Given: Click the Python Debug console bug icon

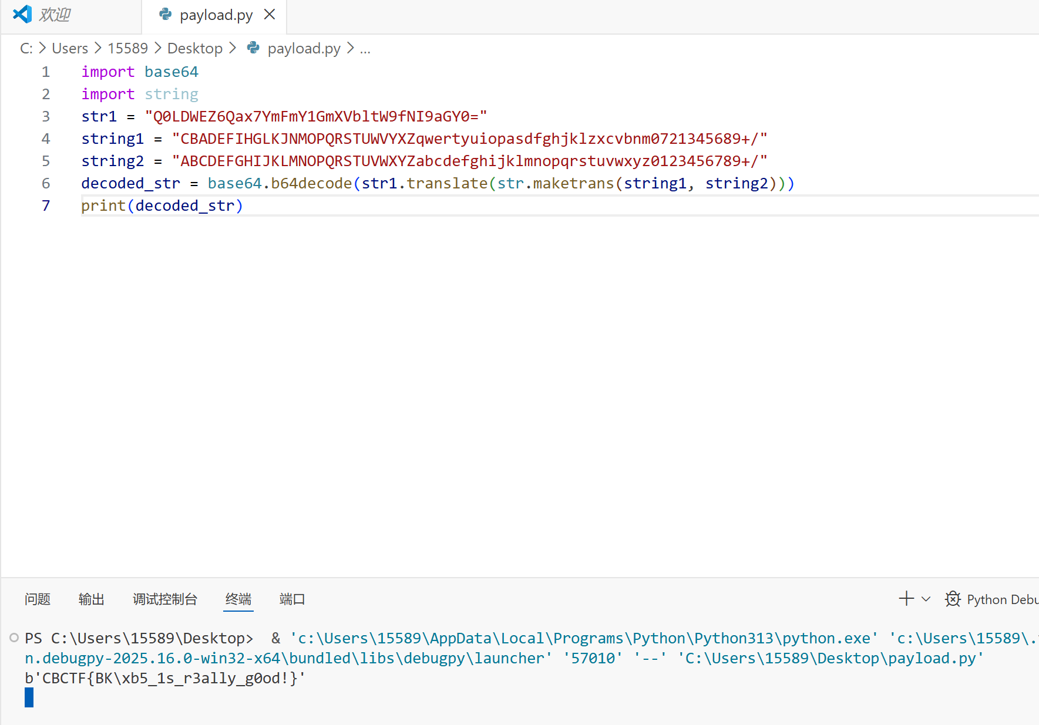Looking at the screenshot, I should (x=953, y=599).
